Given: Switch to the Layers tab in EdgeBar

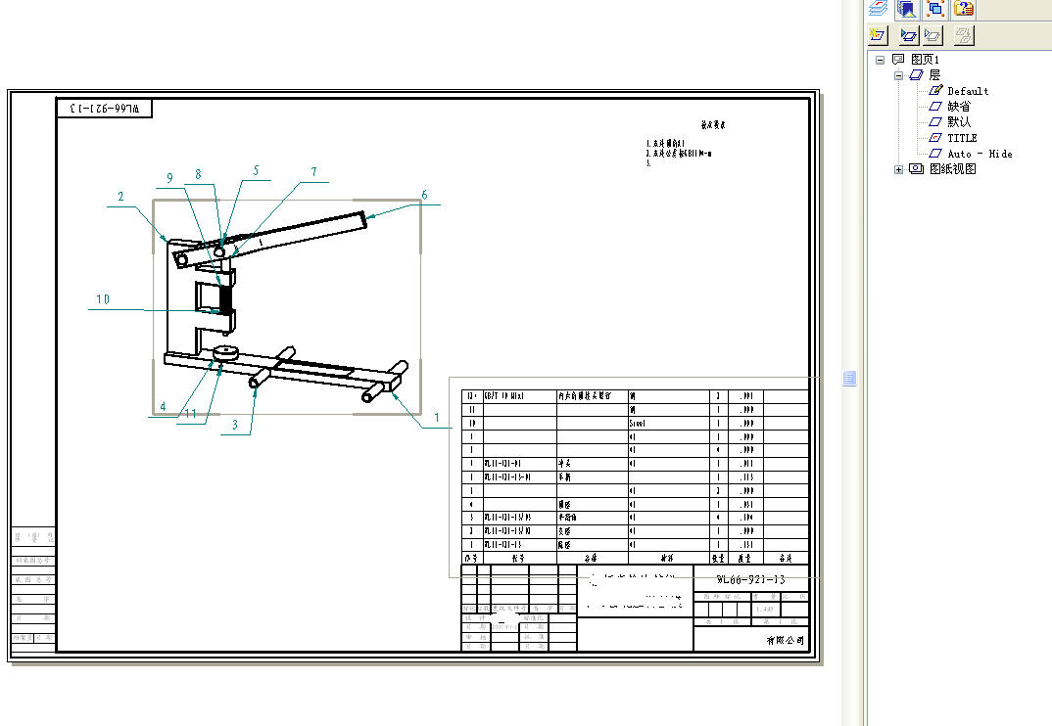Looking at the screenshot, I should [x=879, y=8].
